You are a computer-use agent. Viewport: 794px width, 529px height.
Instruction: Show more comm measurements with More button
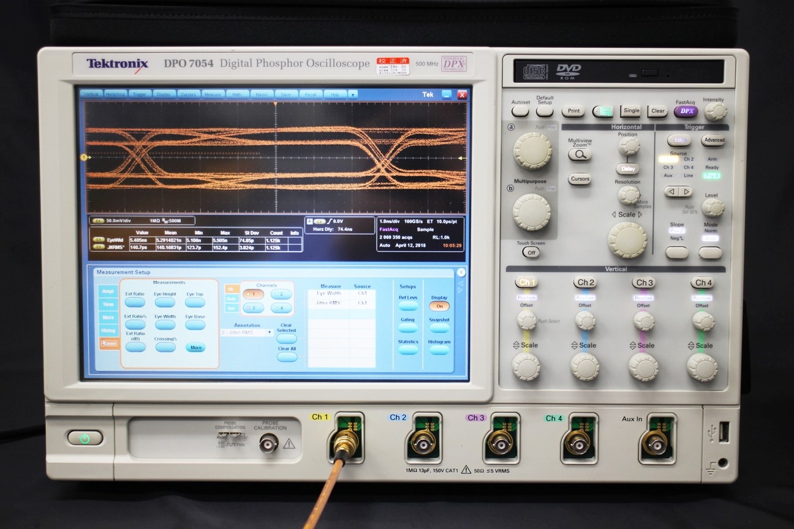click(x=195, y=347)
